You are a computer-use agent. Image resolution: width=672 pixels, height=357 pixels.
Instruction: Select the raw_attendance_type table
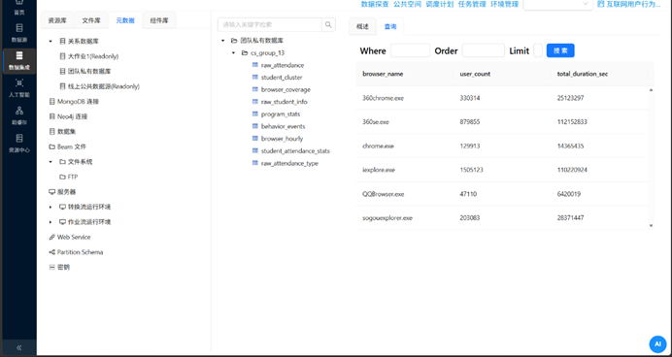click(289, 163)
